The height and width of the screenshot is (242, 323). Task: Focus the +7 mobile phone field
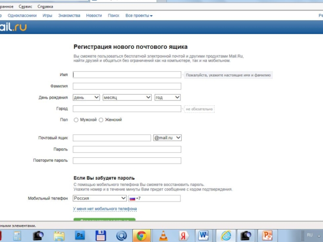coord(155,198)
